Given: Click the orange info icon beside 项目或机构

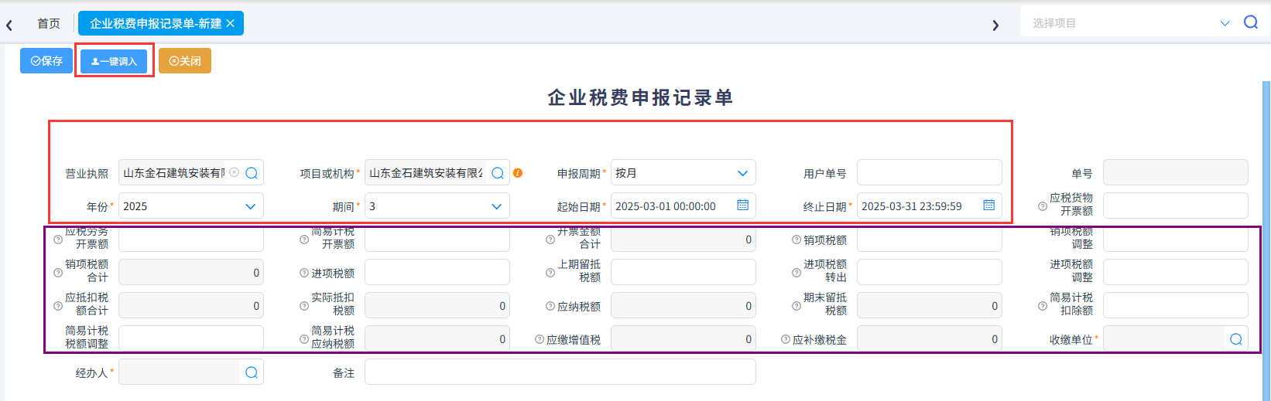Looking at the screenshot, I should pyautogui.click(x=518, y=173).
